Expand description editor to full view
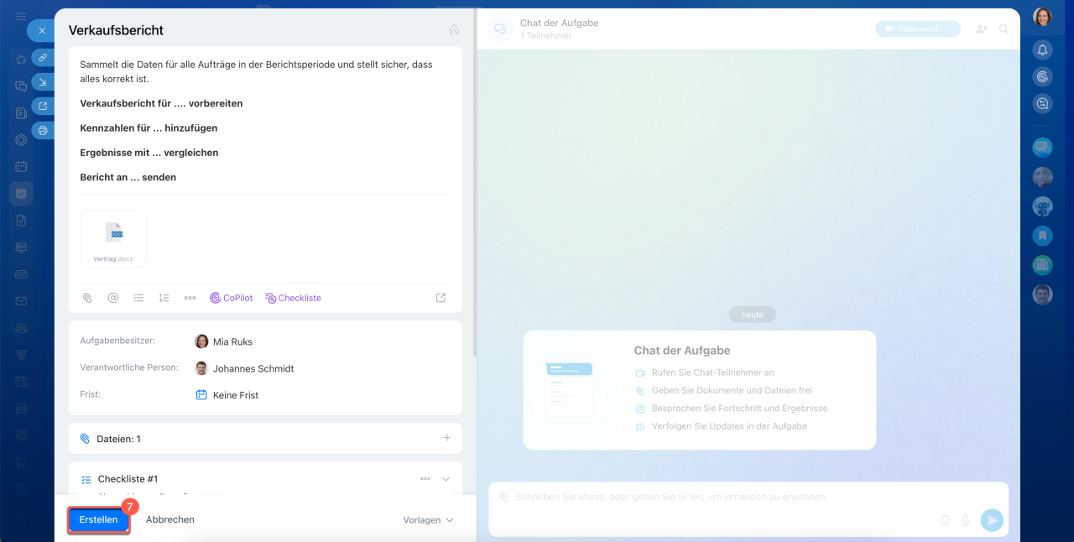Image resolution: width=1074 pixels, height=542 pixels. tap(441, 298)
